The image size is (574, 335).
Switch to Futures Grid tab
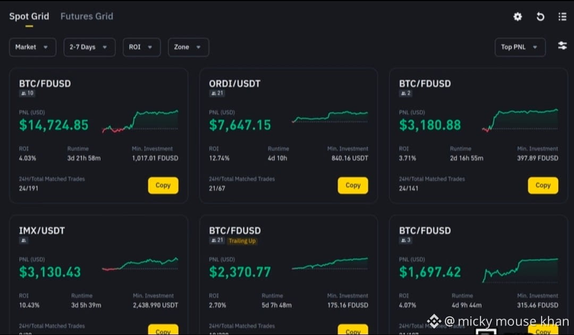(x=87, y=16)
